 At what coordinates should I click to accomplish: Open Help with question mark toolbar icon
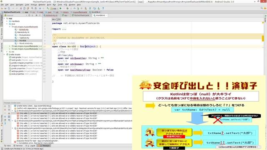pos(103,8)
